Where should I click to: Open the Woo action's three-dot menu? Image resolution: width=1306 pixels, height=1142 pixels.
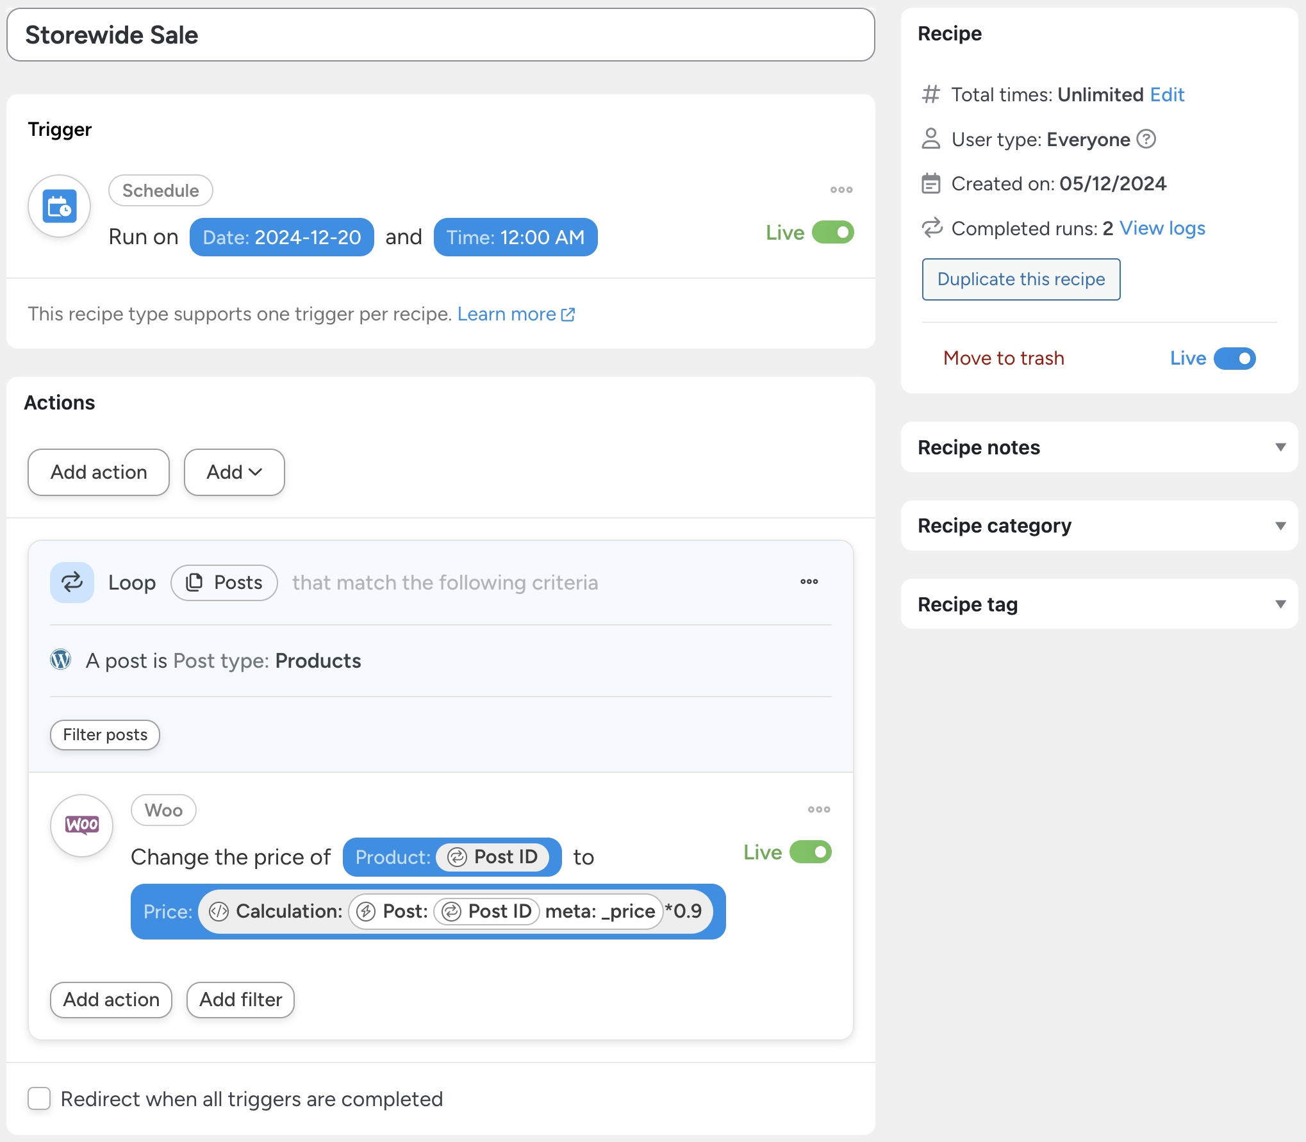pos(818,809)
